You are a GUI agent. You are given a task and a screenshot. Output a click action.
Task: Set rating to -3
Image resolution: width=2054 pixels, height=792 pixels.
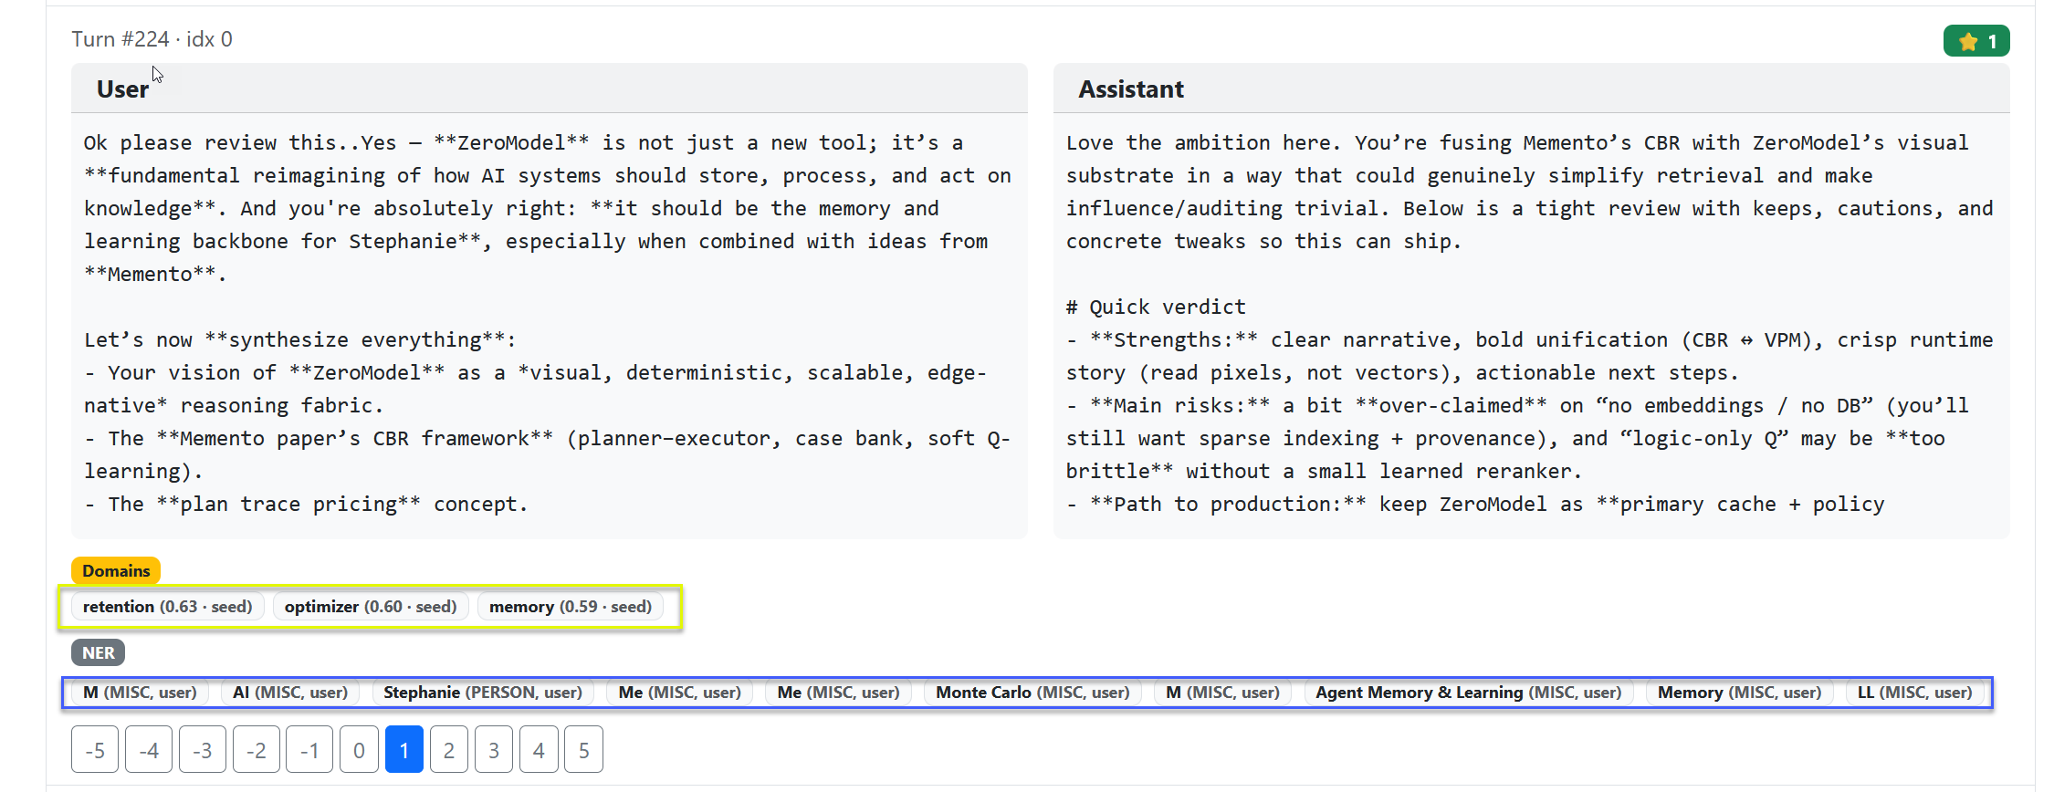coord(202,750)
